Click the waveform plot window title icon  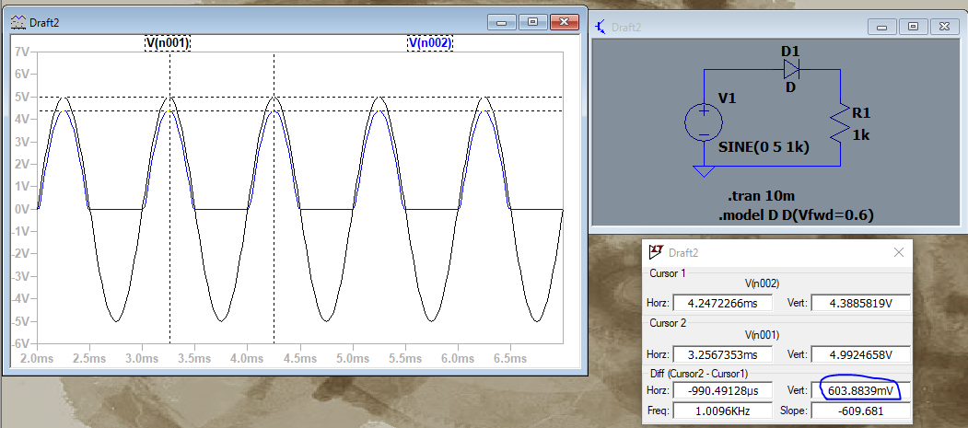18,20
